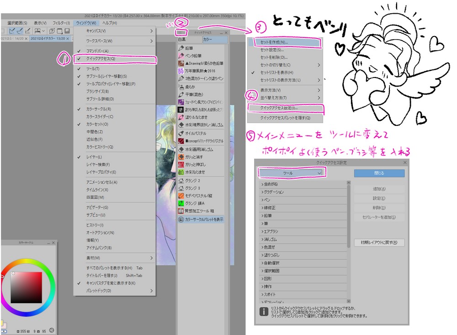The width and height of the screenshot is (457, 335).
Task: Click the 閉じる button
Action: click(379, 174)
